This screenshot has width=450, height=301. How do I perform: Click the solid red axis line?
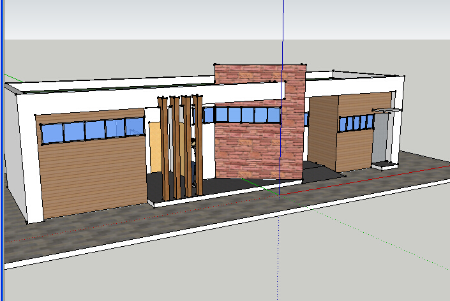(x=364, y=180)
